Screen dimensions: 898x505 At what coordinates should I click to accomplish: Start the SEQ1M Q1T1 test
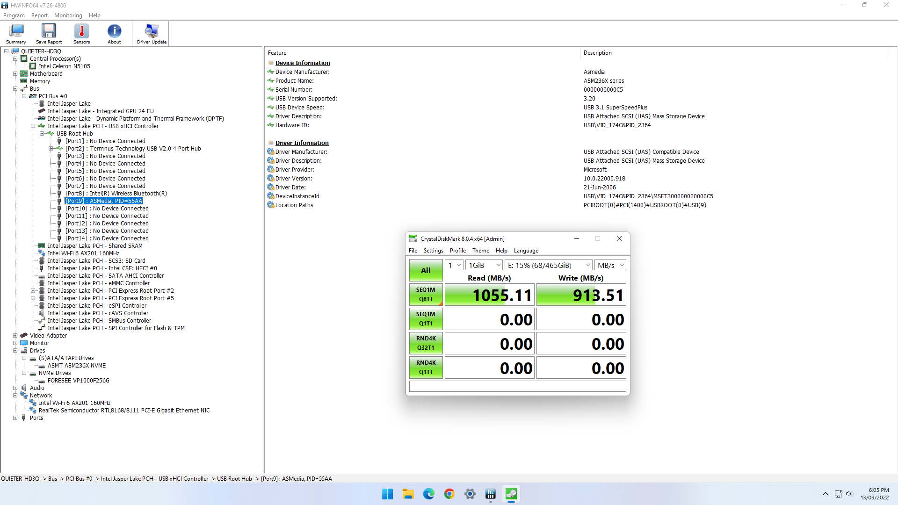[x=426, y=319]
